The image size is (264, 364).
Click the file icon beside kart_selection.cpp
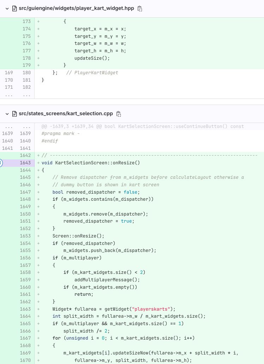click(x=14, y=114)
